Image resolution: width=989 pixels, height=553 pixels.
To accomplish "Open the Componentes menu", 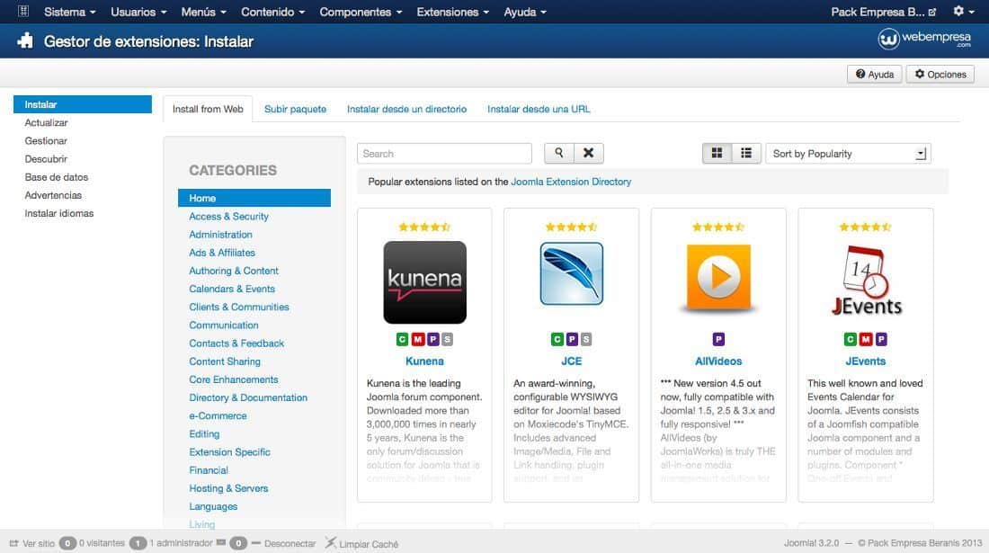I will (361, 12).
